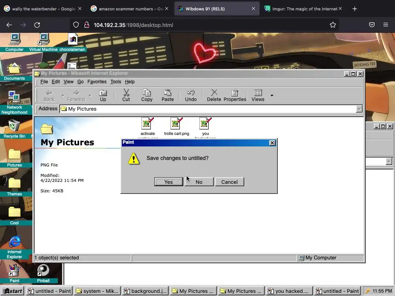Select the trolle cart.png file
The image size is (395, 296).
click(x=177, y=126)
